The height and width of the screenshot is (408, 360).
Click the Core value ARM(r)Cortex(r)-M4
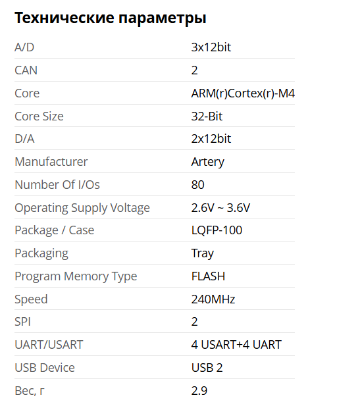click(x=243, y=93)
